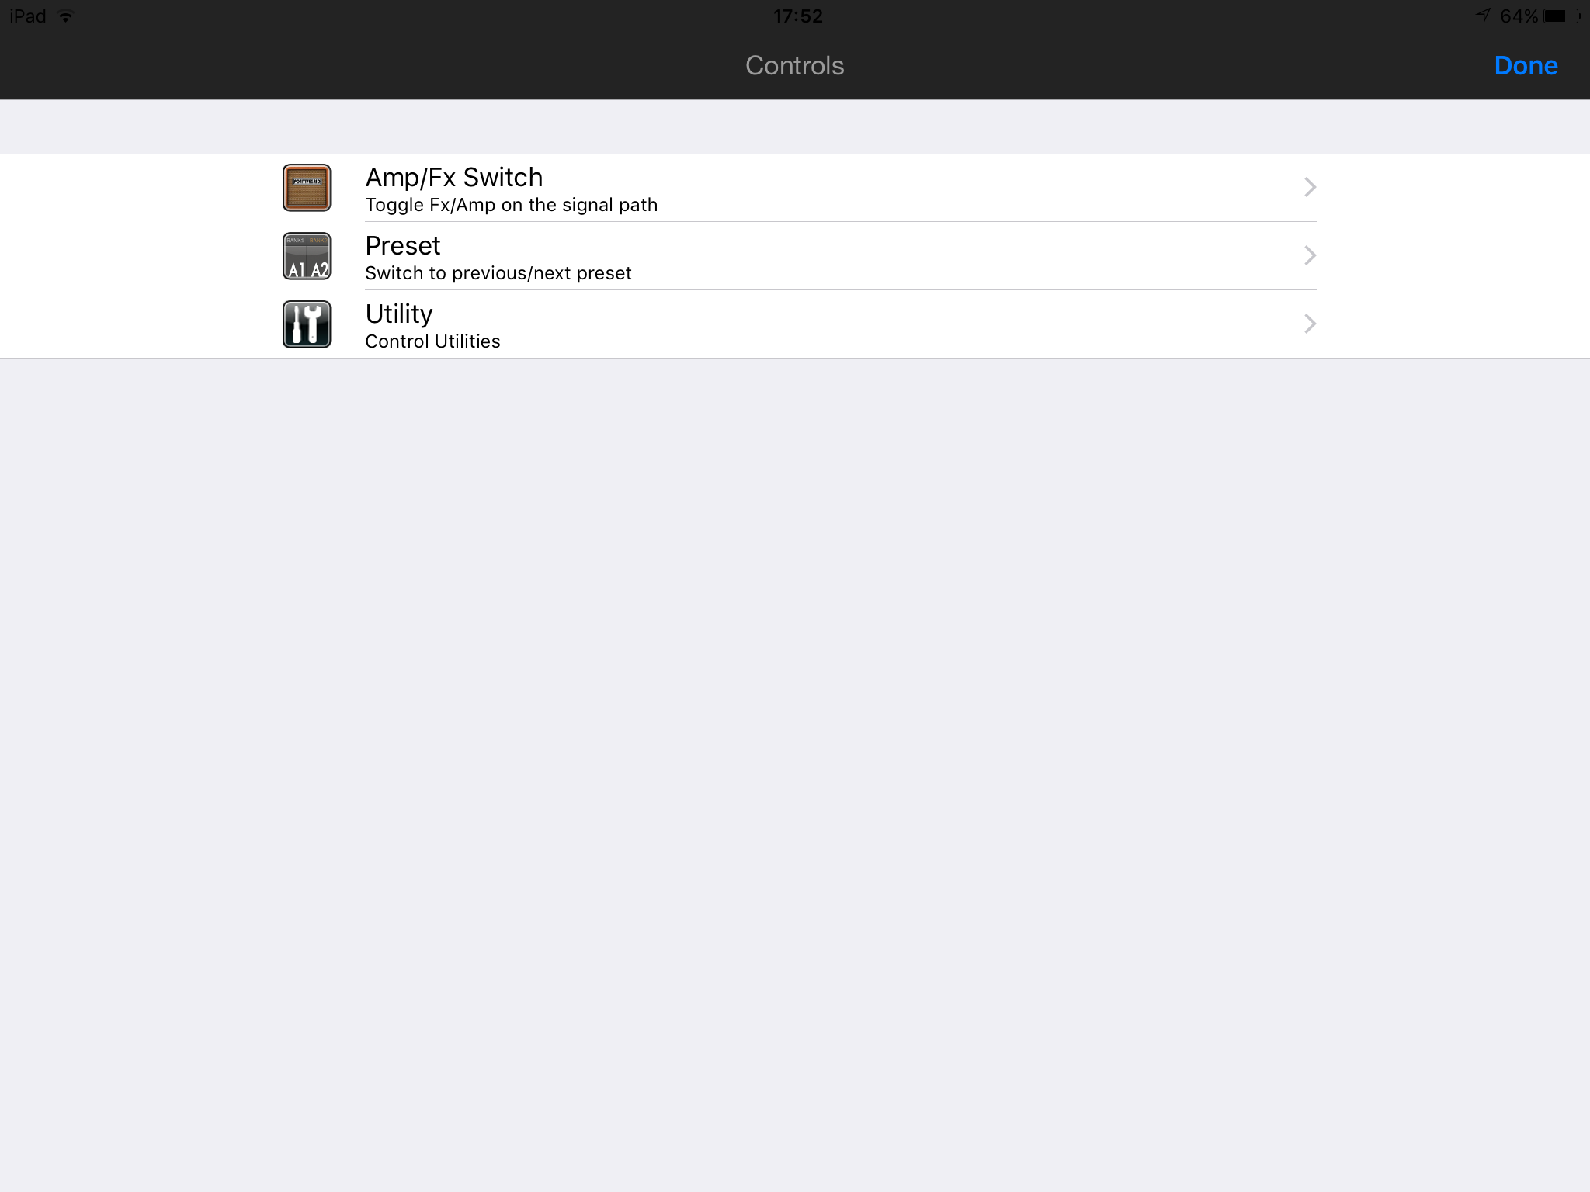Tap the Controls header title

(x=795, y=65)
